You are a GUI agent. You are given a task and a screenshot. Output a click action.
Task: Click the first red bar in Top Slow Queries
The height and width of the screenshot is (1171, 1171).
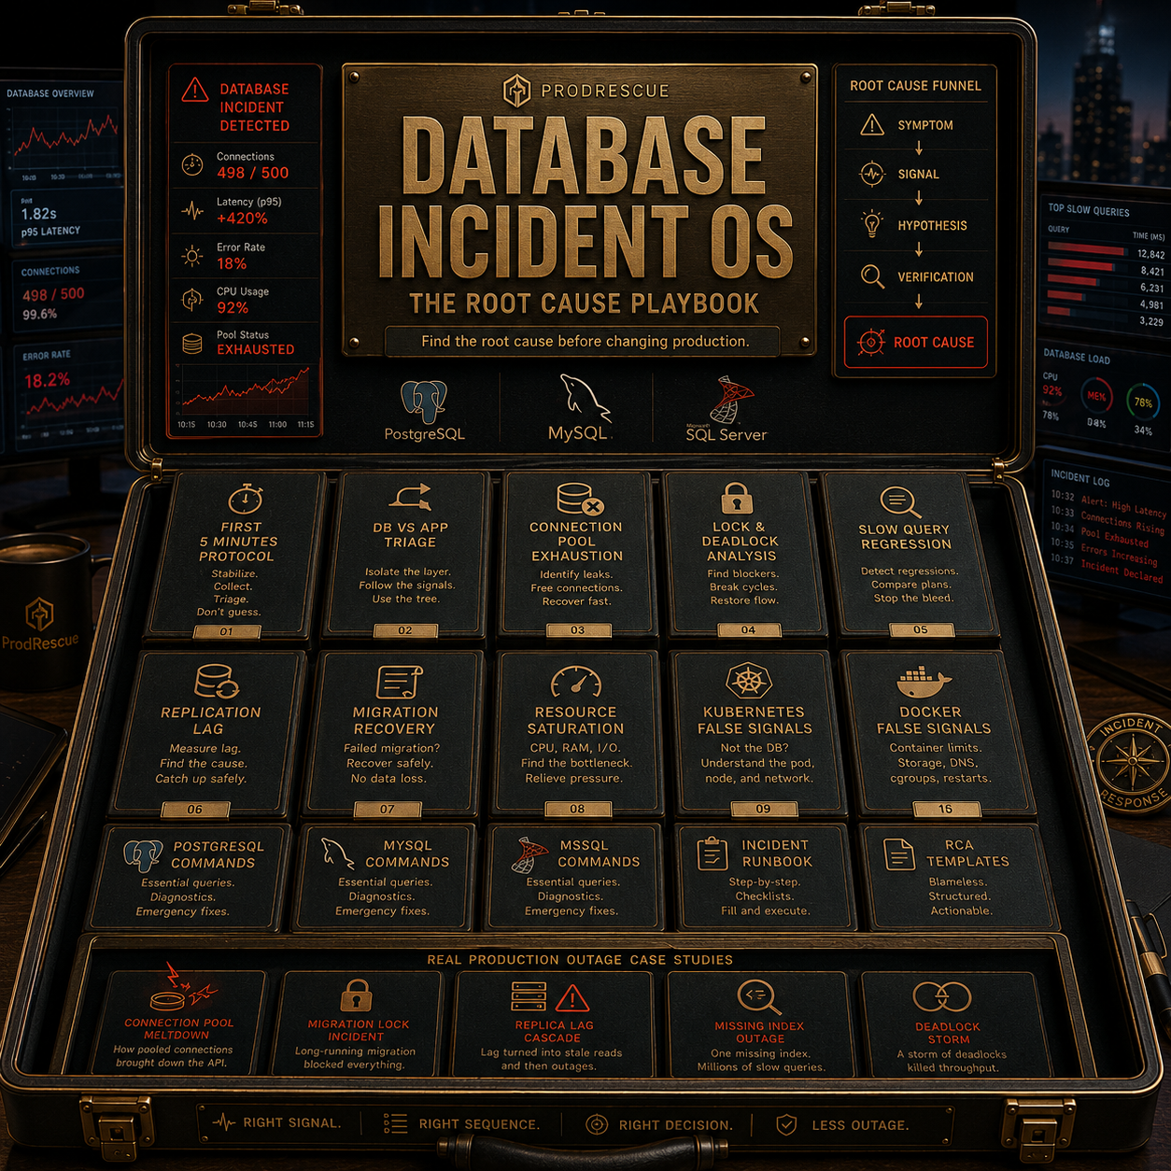click(x=1086, y=249)
